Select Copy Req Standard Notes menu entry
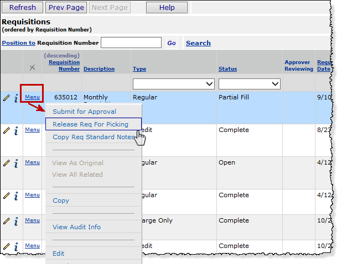 [x=94, y=137]
